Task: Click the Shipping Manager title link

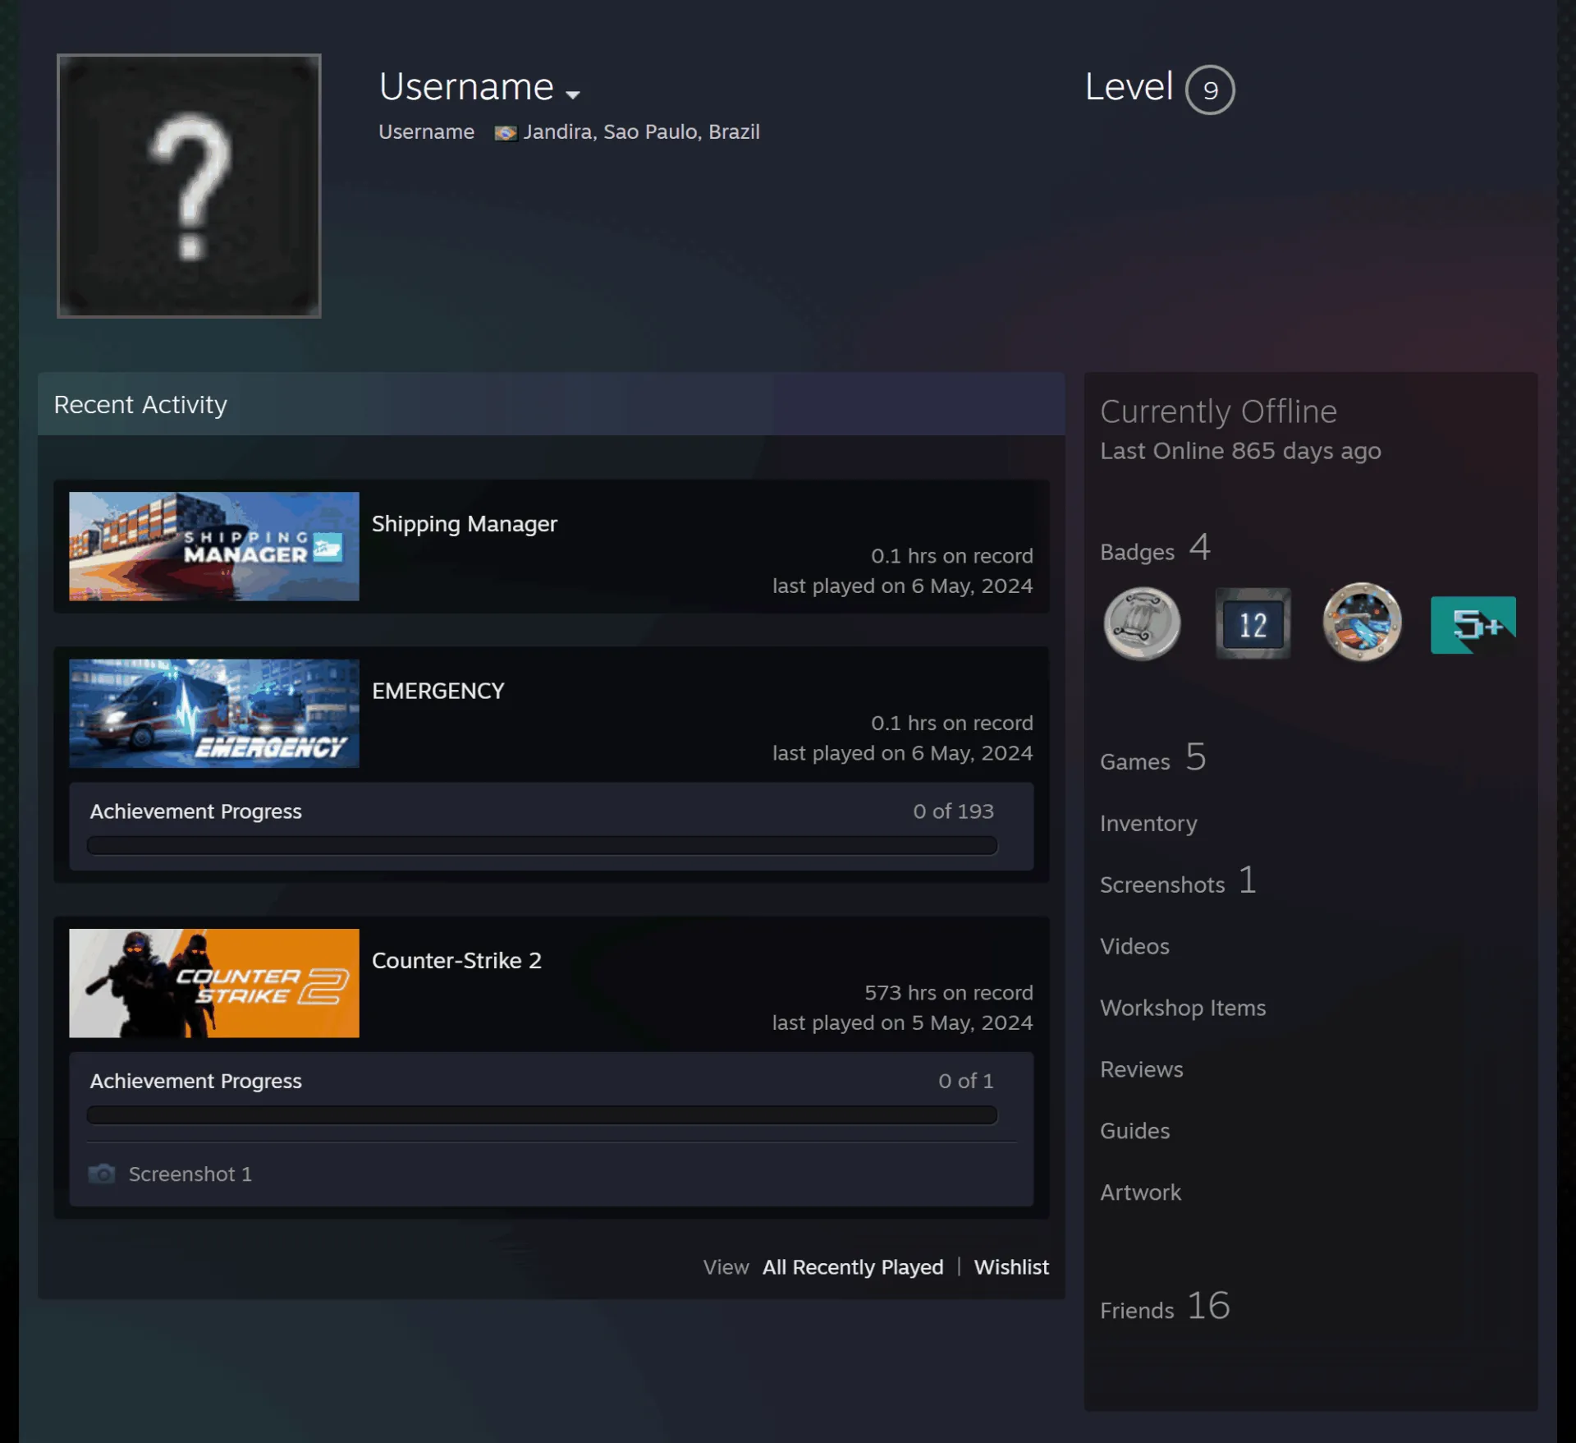Action: 465,524
